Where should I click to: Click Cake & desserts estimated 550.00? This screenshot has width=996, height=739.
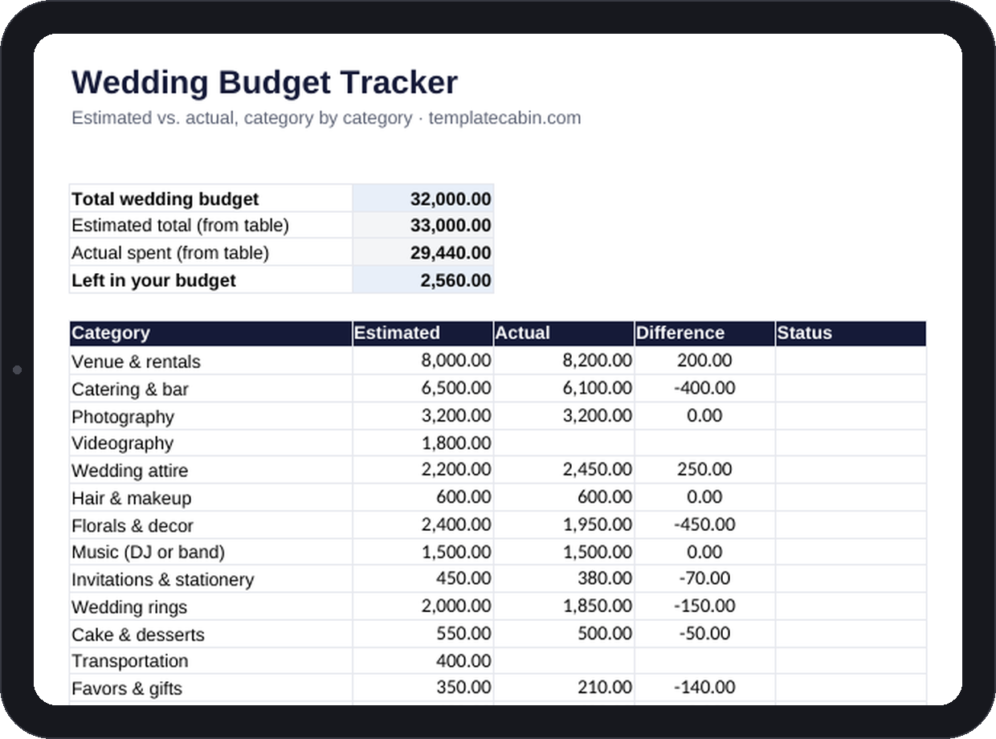423,634
